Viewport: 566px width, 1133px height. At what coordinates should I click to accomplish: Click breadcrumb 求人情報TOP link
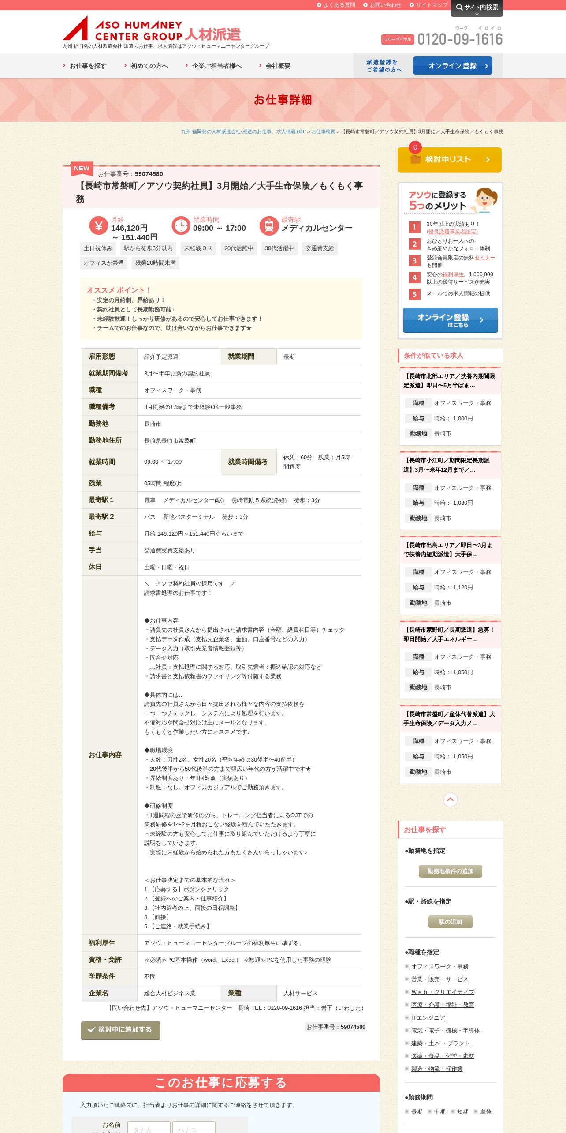coord(243,131)
